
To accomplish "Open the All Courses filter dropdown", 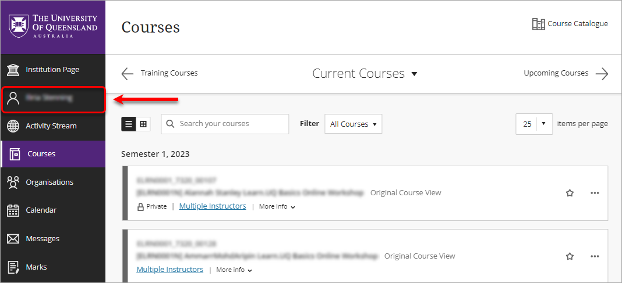I will point(353,124).
